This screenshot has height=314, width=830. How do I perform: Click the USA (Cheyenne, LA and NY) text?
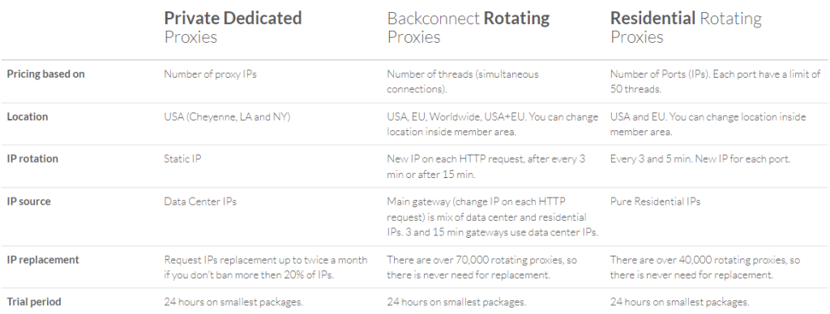click(x=227, y=117)
